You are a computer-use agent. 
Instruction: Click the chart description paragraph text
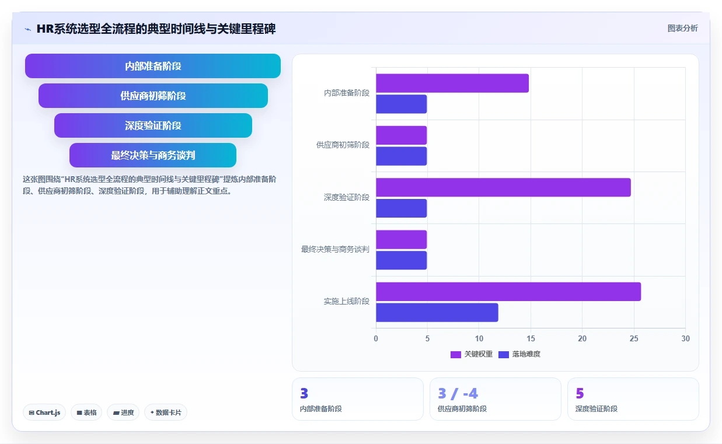click(149, 185)
